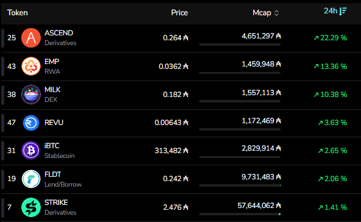This screenshot has width=361, height=222.
Task: Click the FLDT market cap bar
Action: pos(240,185)
